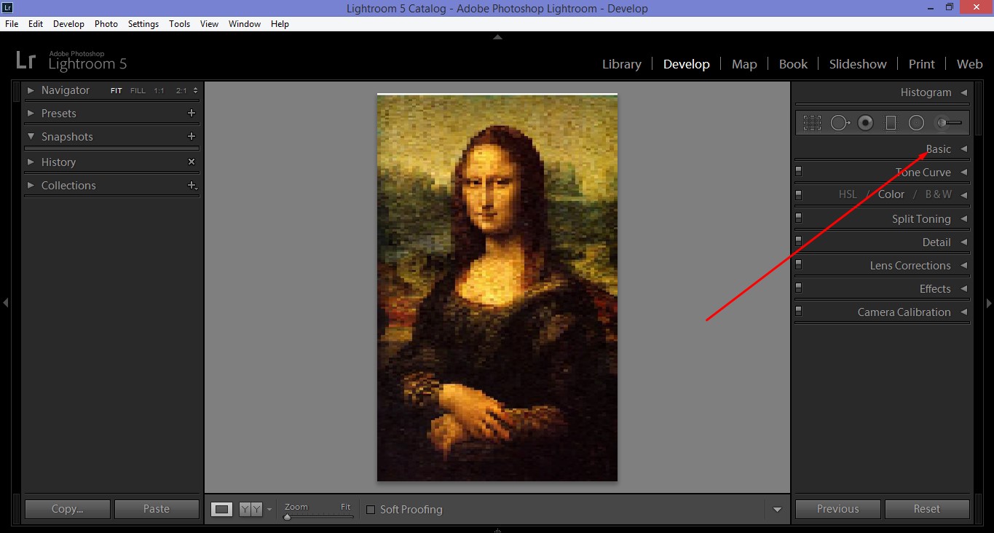Hide the top module picker panel arrow
The image size is (994, 533).
(x=497, y=36)
